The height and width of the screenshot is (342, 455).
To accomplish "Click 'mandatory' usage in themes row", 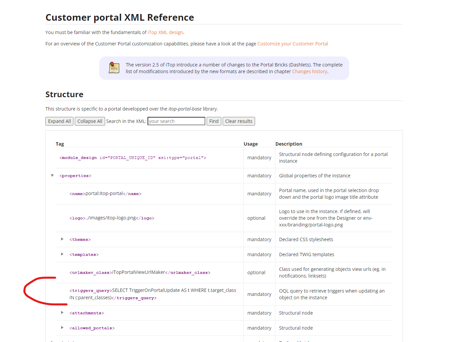I will pyautogui.click(x=259, y=239).
